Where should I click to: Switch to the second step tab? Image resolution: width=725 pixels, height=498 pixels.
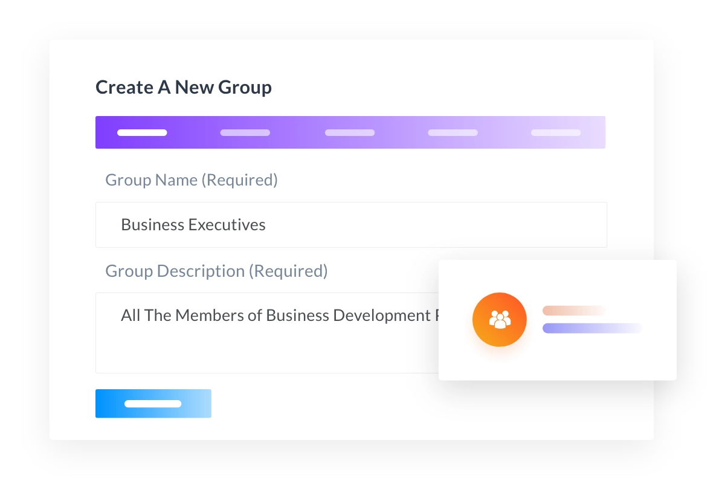[245, 132]
